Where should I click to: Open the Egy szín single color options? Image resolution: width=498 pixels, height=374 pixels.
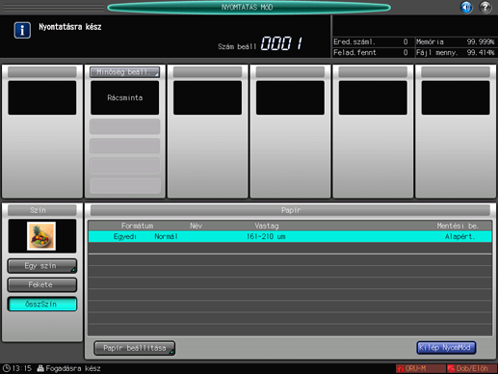[x=42, y=266]
